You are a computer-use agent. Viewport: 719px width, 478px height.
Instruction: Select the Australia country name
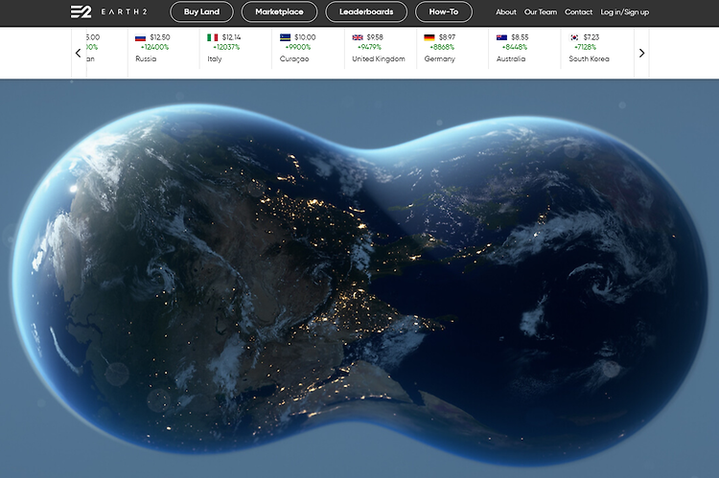tap(511, 58)
